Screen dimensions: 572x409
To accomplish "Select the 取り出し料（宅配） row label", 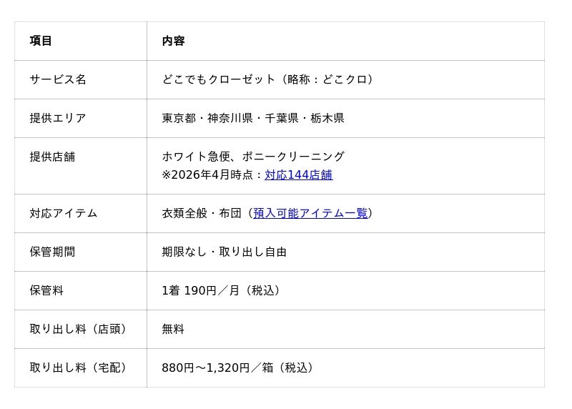I will pos(81,368).
